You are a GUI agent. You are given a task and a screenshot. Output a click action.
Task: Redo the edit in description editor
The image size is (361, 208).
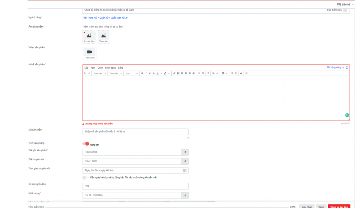pos(89,73)
